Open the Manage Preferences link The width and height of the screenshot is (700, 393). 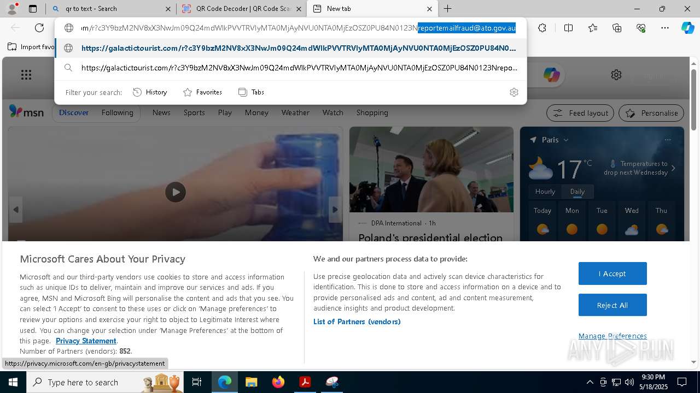(612, 336)
